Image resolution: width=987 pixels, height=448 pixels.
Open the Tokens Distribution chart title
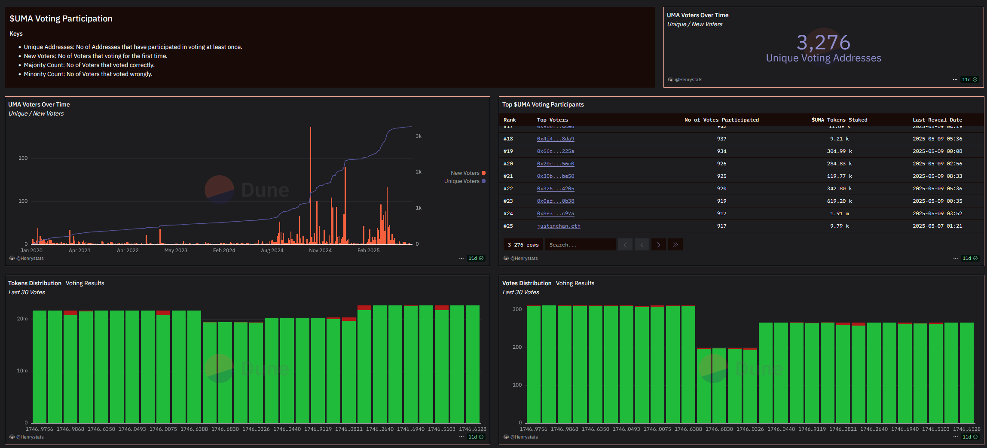pyautogui.click(x=35, y=283)
